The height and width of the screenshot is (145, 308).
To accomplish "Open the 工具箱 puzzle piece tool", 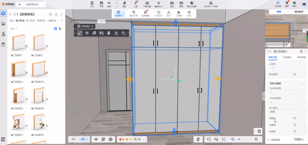I will point(179,13).
